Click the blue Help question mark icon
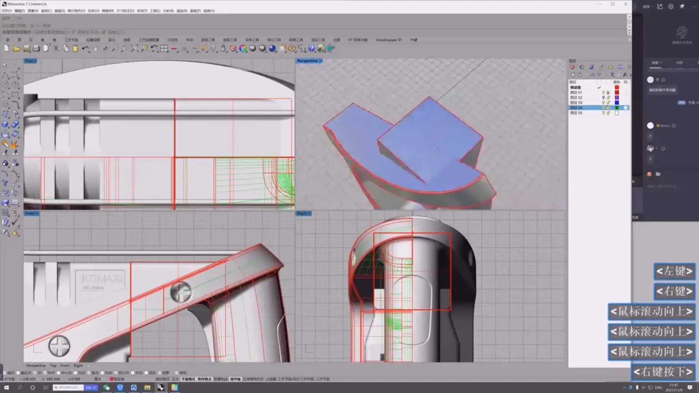 click(312, 48)
